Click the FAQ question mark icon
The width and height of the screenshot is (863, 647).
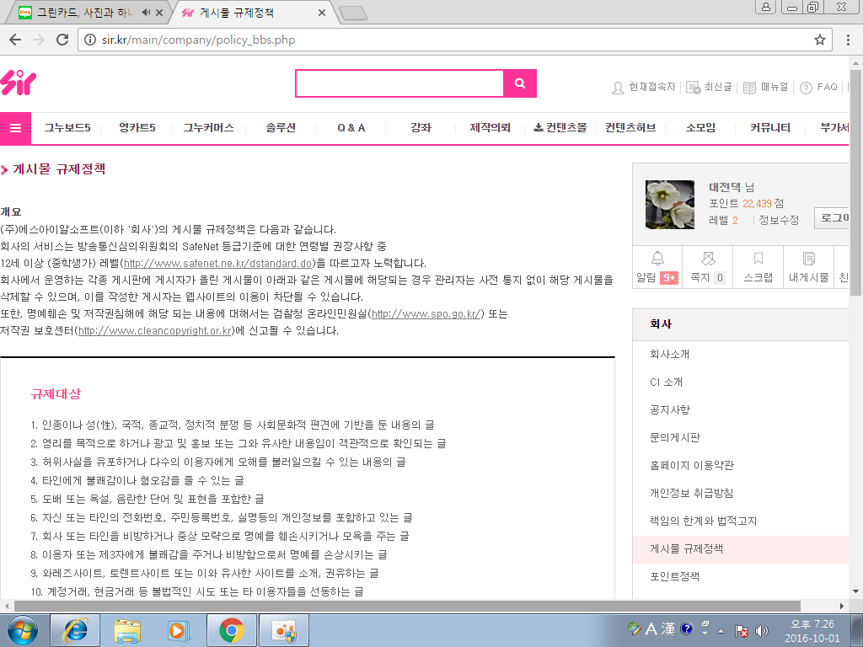[806, 88]
